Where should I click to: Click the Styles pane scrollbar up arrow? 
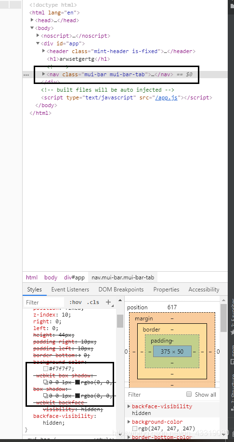pos(120,300)
